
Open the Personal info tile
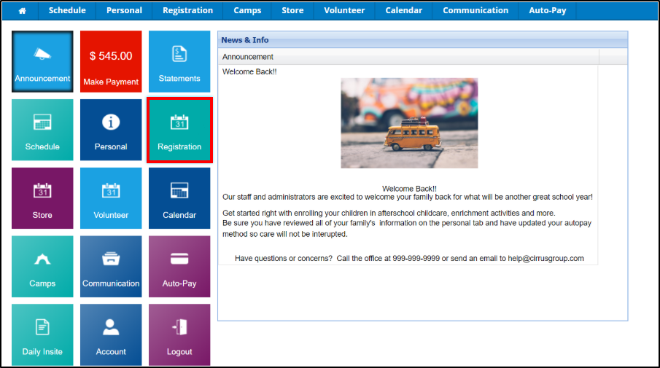(x=111, y=130)
